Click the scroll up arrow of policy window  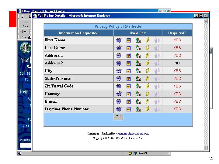coord(206,21)
